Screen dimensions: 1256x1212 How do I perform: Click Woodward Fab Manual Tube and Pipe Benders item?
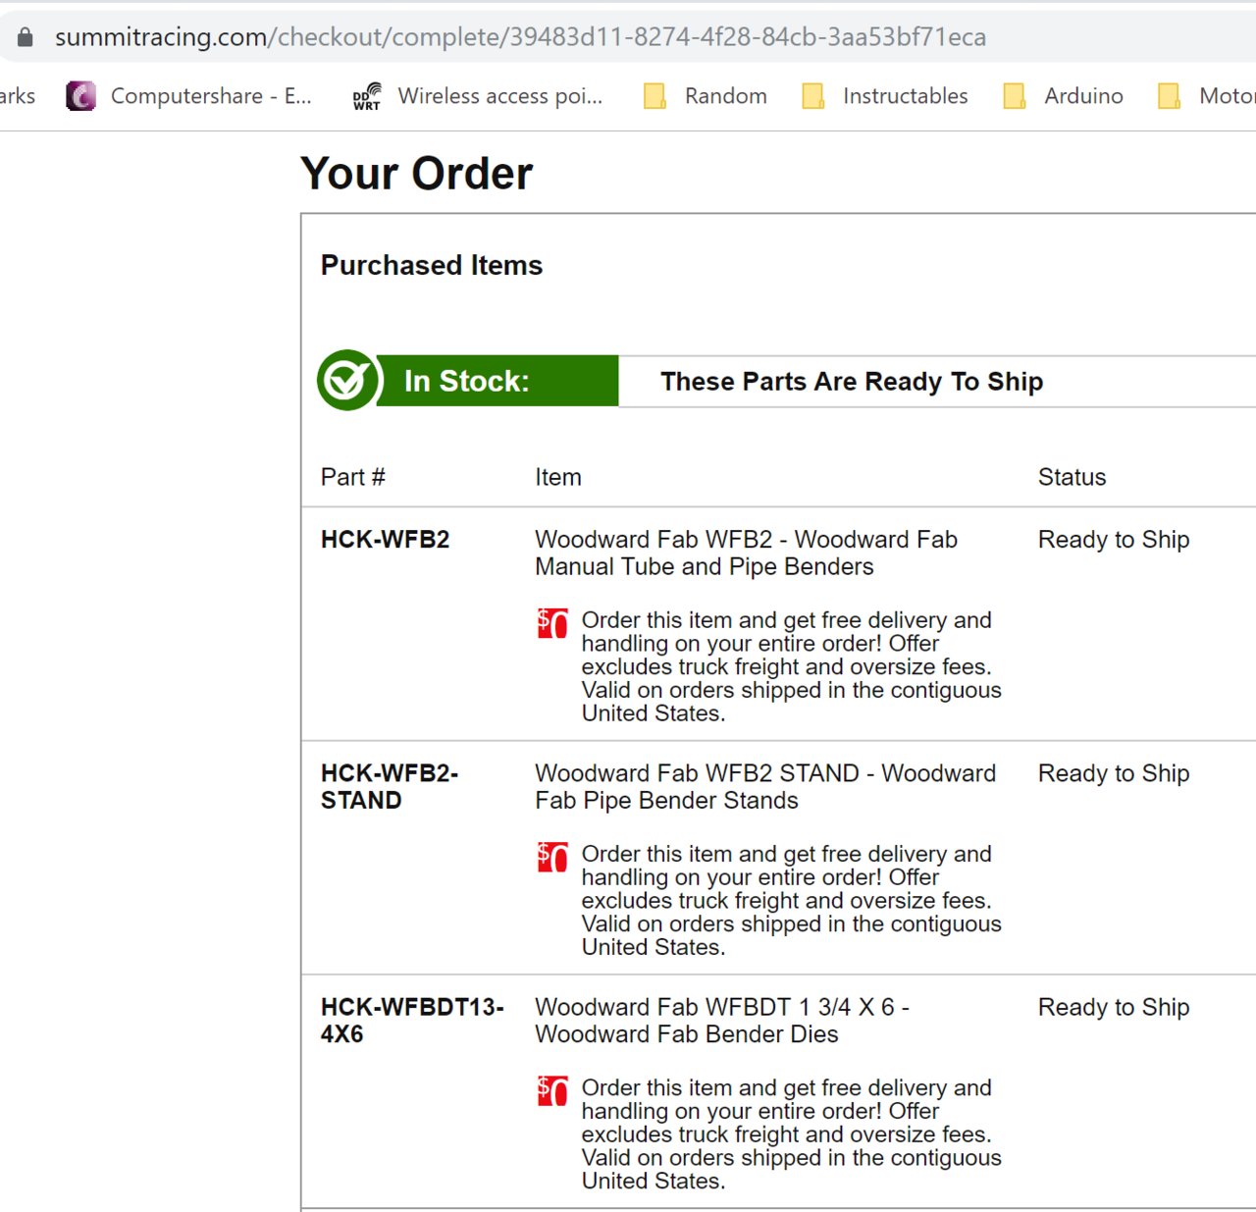tap(746, 553)
